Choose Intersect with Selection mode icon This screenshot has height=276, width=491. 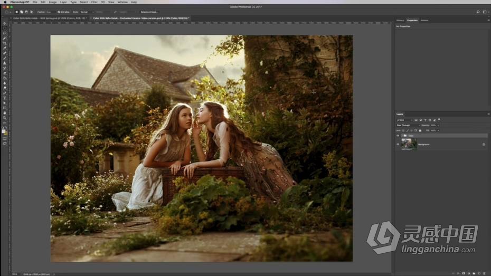(32, 12)
